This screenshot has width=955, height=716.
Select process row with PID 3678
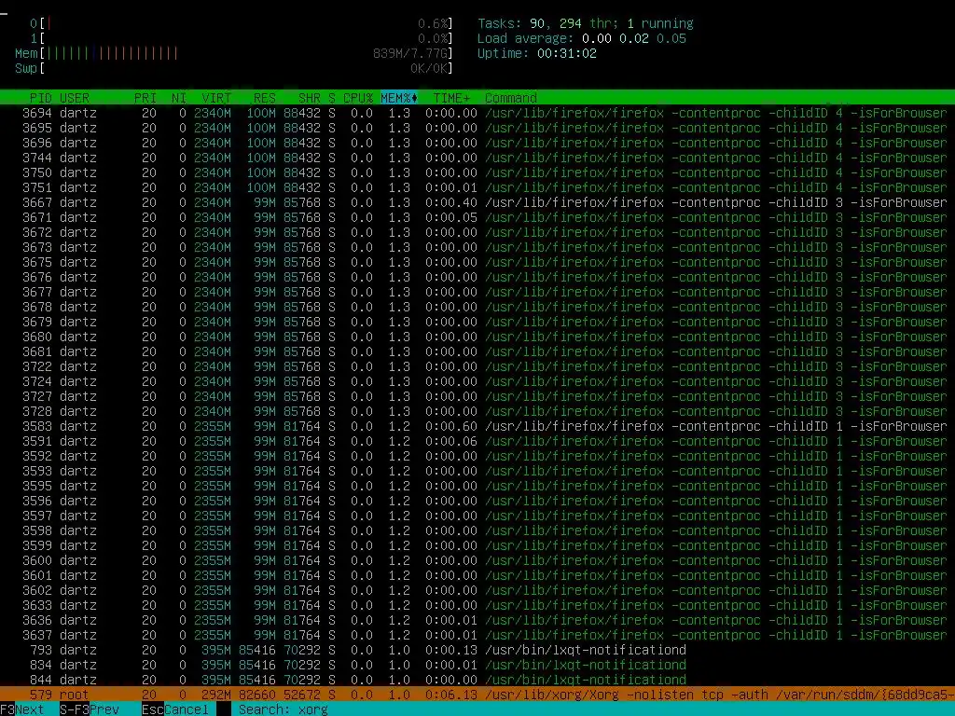click(x=477, y=307)
